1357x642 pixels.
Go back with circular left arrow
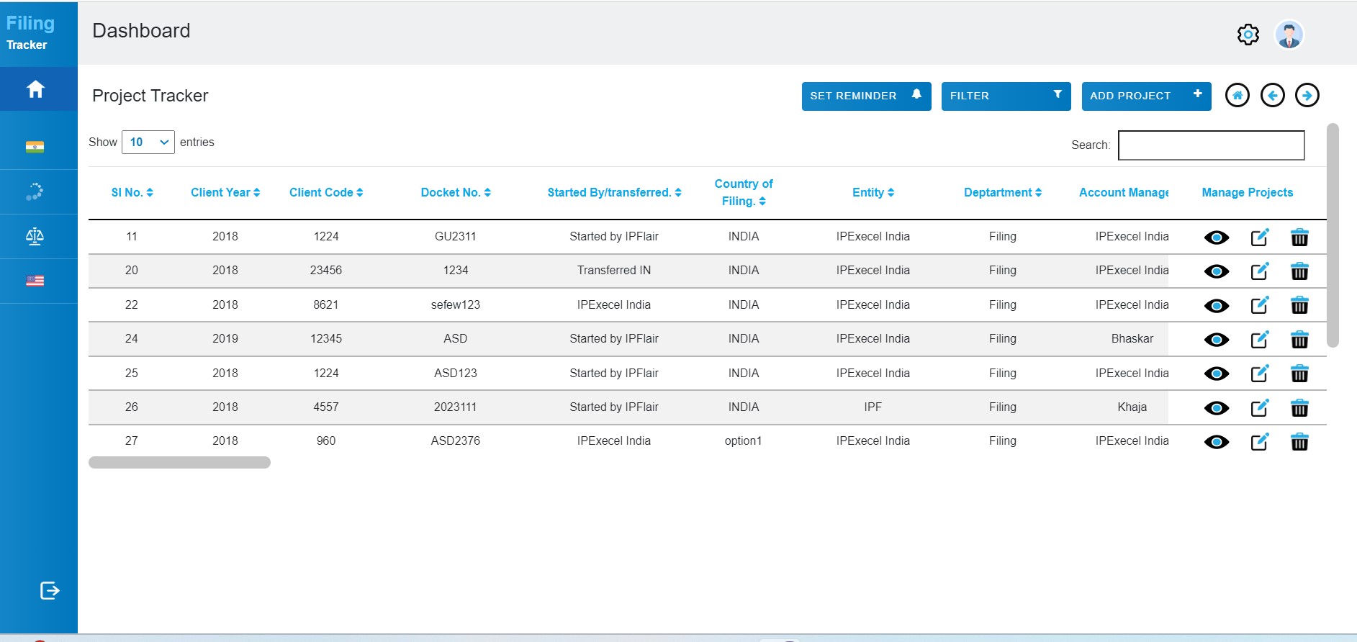(x=1273, y=95)
